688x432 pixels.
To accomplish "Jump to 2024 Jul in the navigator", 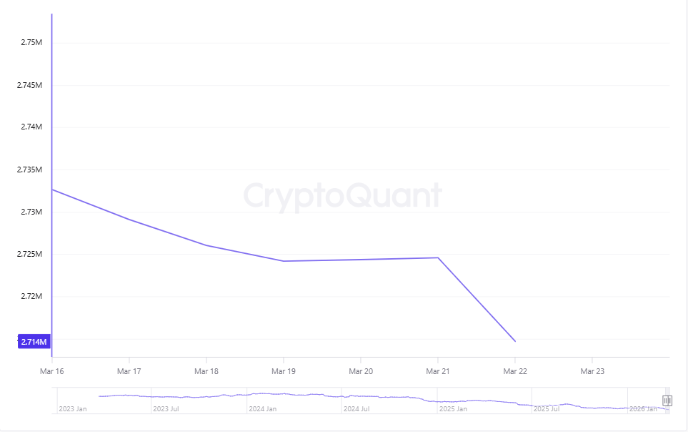I will [x=356, y=409].
